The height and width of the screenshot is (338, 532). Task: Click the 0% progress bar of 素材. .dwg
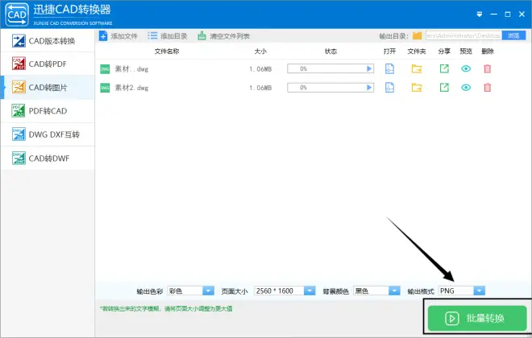[x=330, y=68]
